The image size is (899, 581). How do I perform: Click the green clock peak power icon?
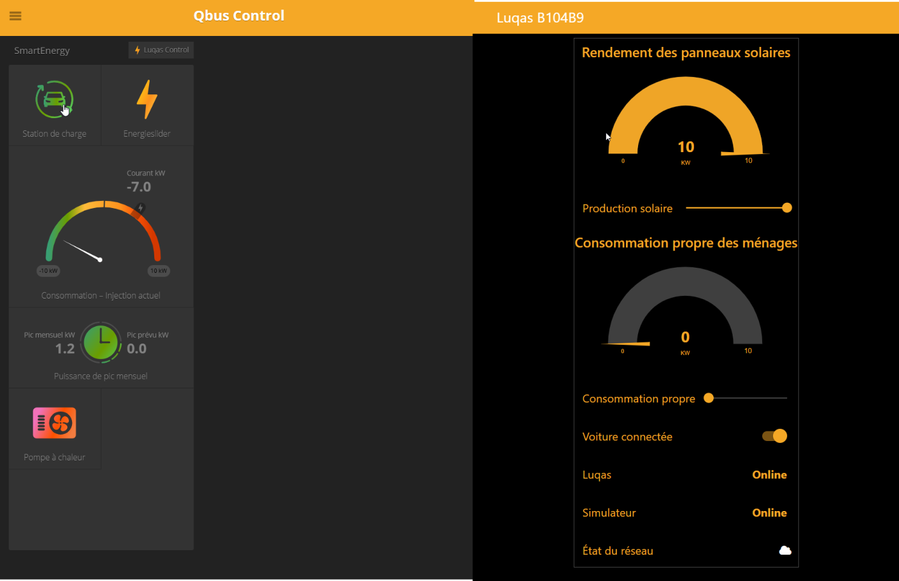pos(101,342)
